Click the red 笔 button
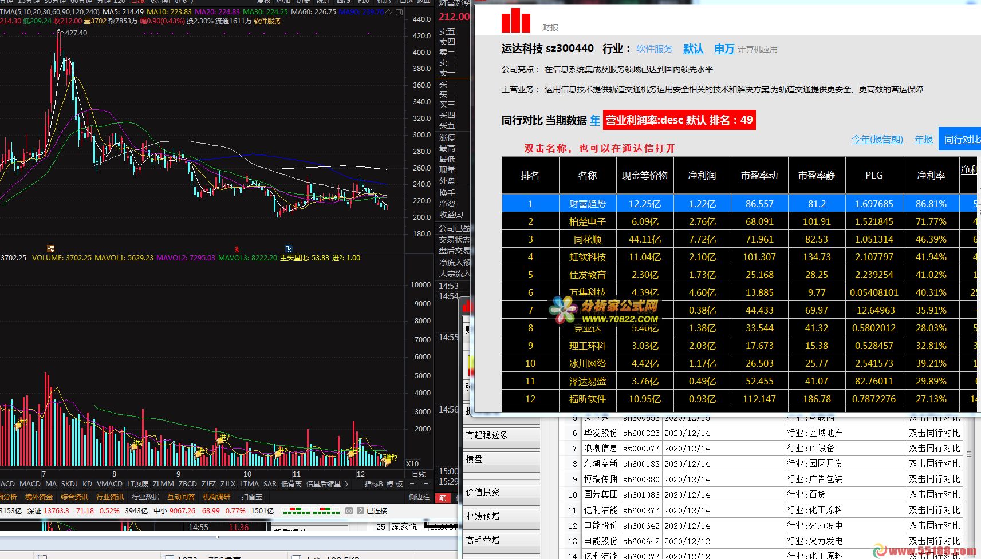Screen dimensions: 981x559 443,498
